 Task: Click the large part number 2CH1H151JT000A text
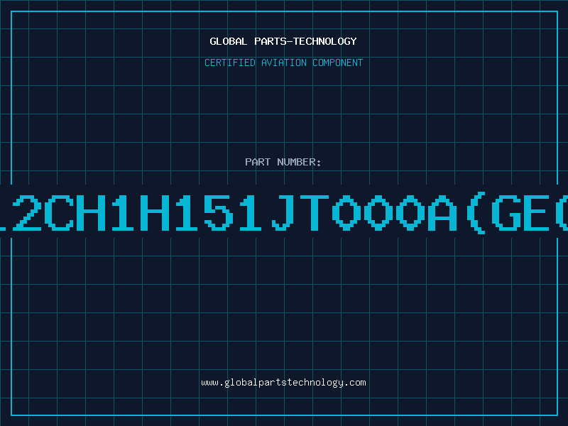point(284,212)
